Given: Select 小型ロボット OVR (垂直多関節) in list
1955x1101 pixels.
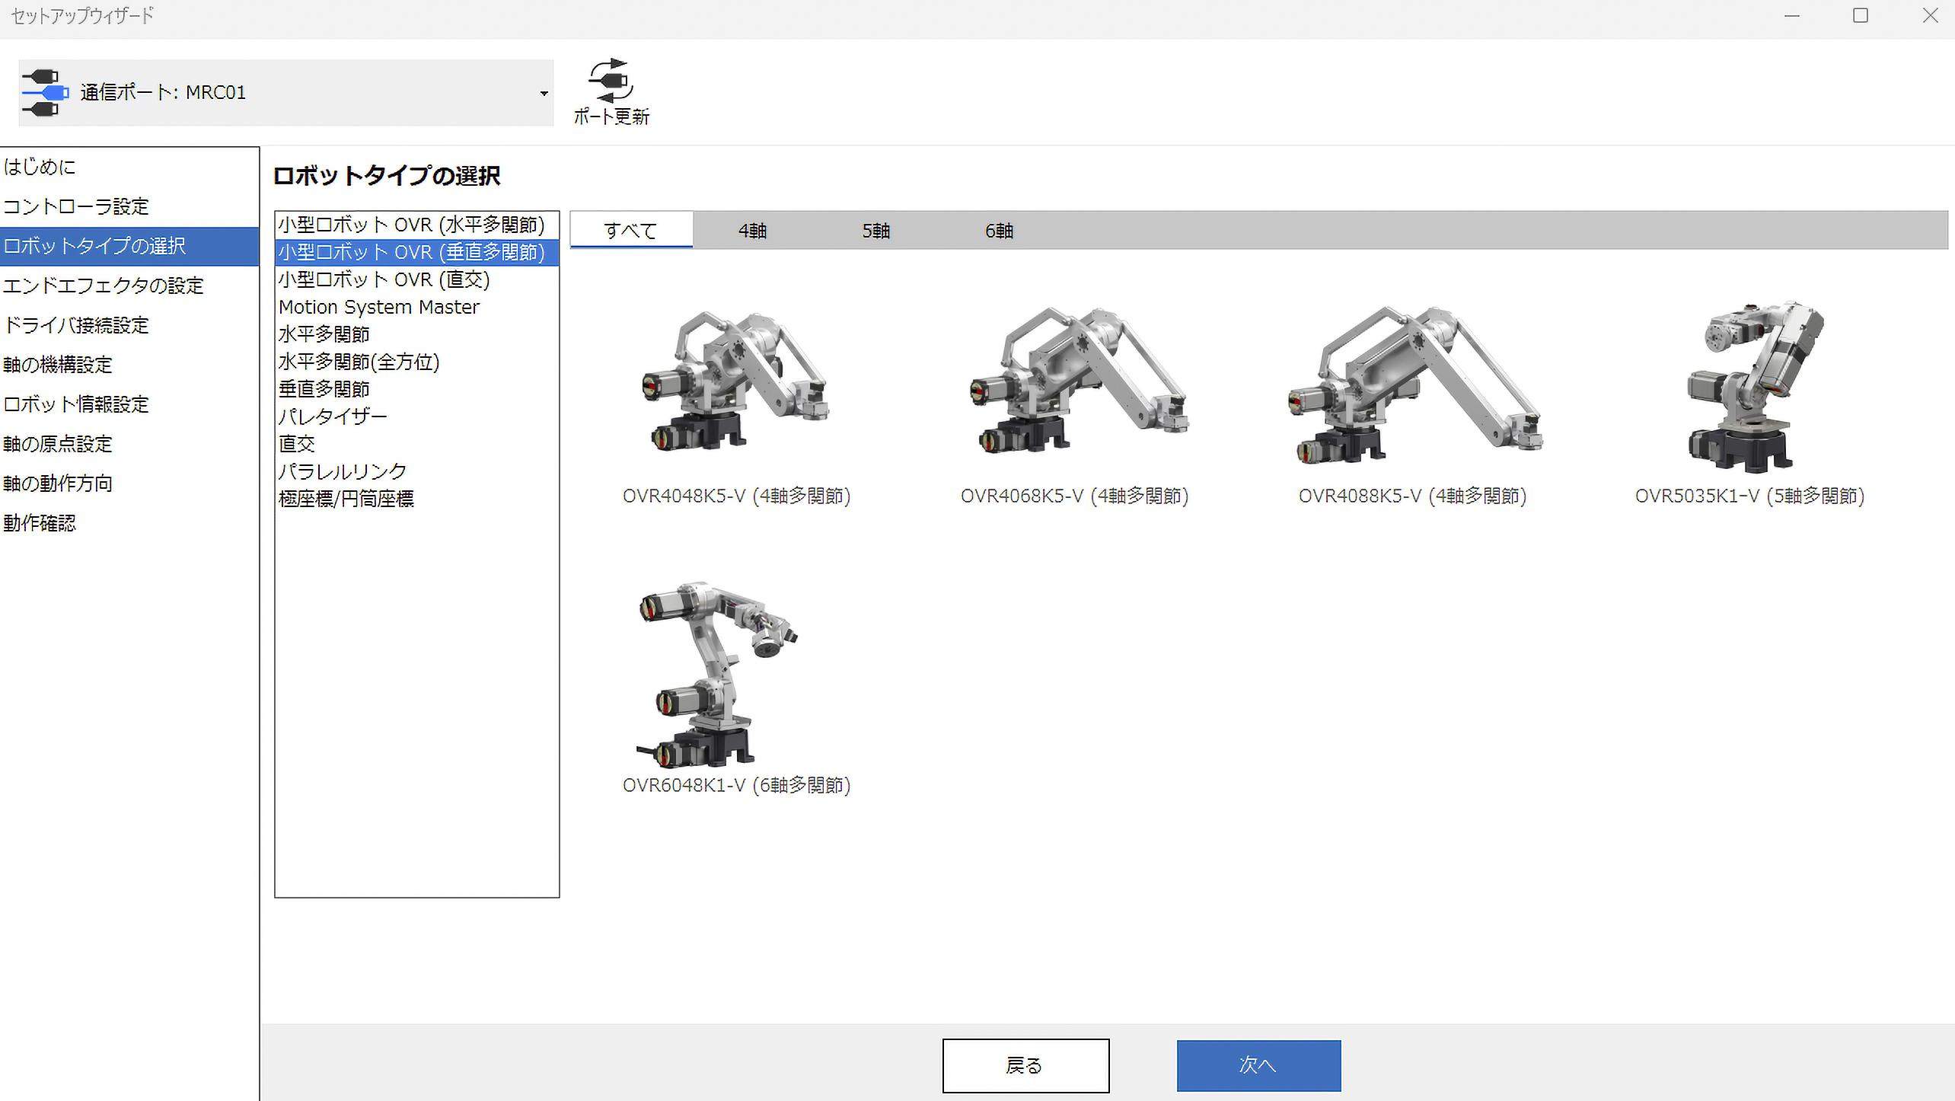Looking at the screenshot, I should point(416,252).
